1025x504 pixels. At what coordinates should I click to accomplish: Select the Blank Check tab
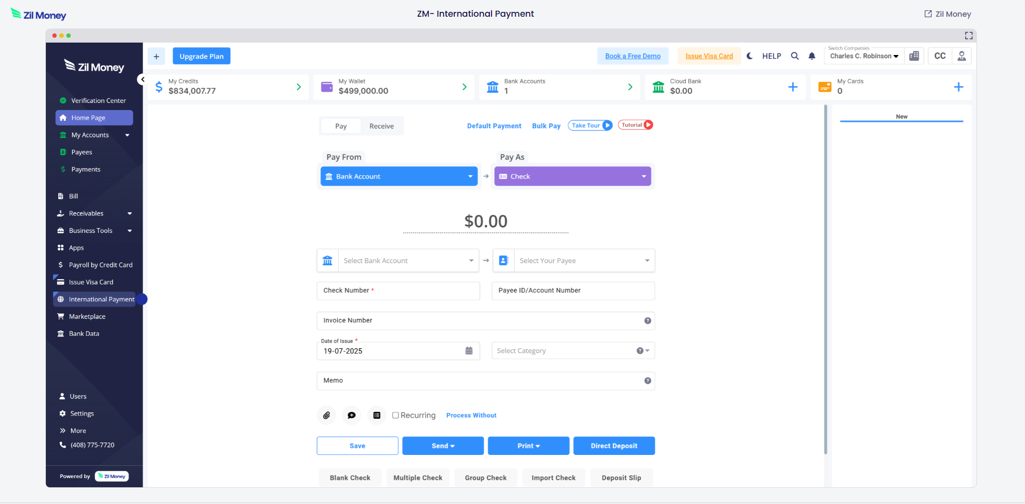click(x=350, y=478)
